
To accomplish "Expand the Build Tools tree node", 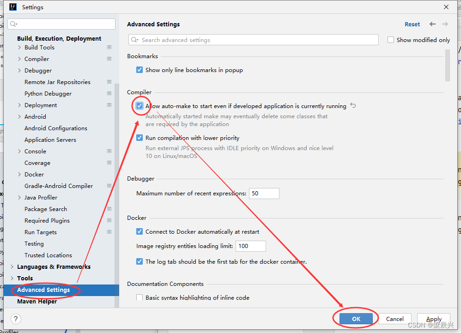I will pyautogui.click(x=19, y=47).
